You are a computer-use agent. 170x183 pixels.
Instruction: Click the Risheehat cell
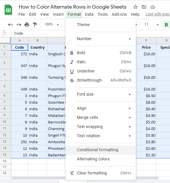click(56, 109)
